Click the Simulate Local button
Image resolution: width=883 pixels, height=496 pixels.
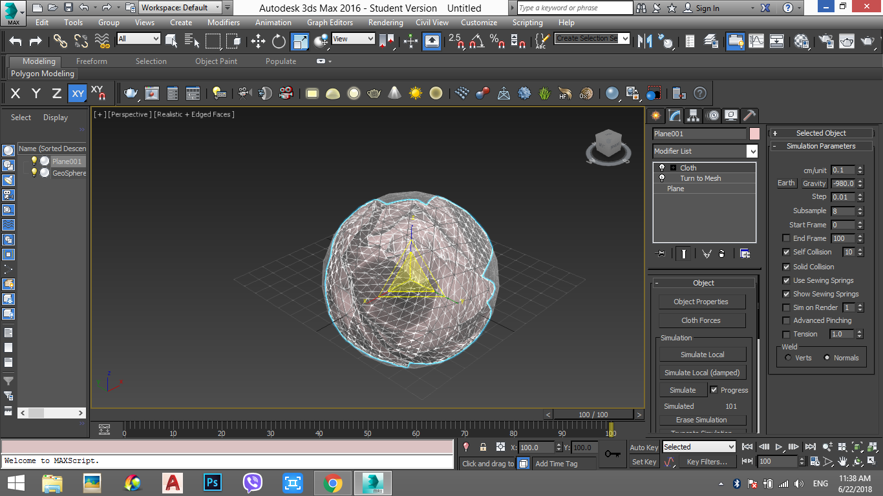point(702,355)
